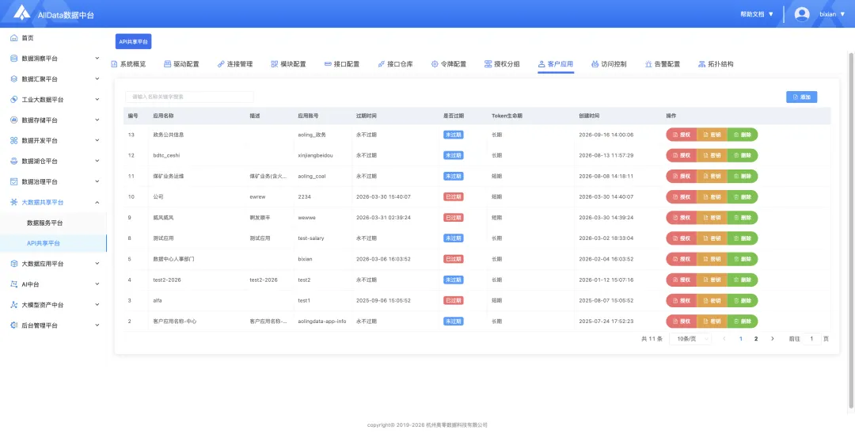This screenshot has height=434, width=855.
Task: Click the name keyword search field
Action: (x=189, y=97)
